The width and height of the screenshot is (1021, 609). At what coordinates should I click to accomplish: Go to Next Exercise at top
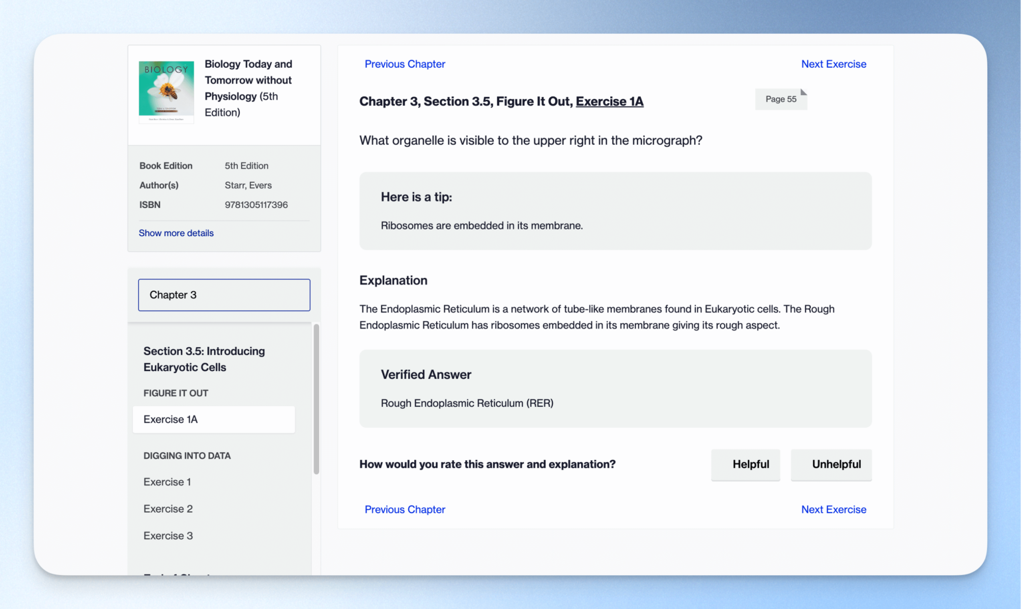tap(834, 64)
